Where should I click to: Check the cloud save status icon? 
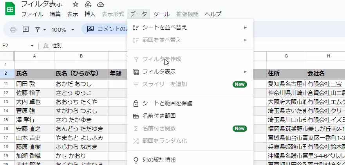tap(101, 4)
